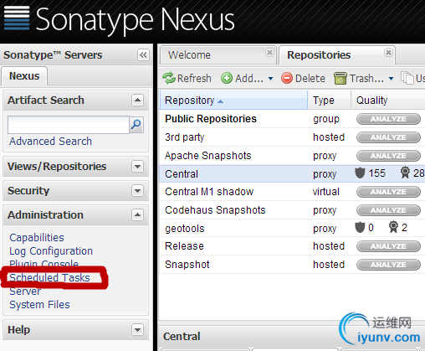The height and width of the screenshot is (351, 425).
Task: Click the Trash bin icon
Action: pos(341,78)
